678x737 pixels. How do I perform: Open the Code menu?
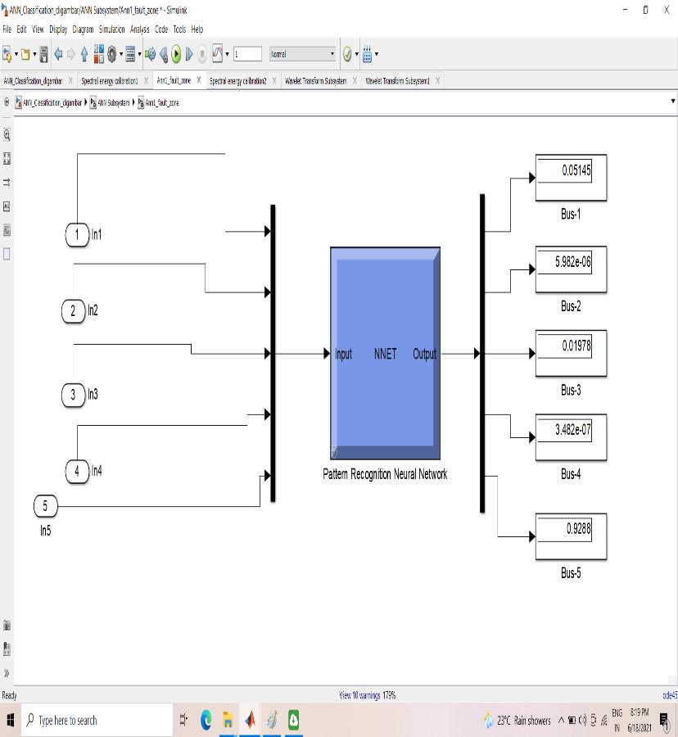[x=161, y=29]
